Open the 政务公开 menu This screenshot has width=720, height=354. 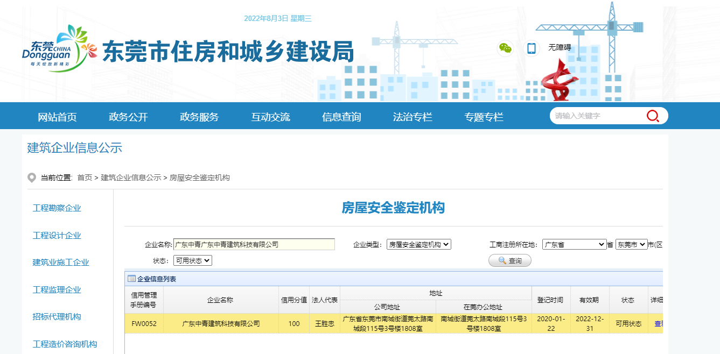coord(128,117)
